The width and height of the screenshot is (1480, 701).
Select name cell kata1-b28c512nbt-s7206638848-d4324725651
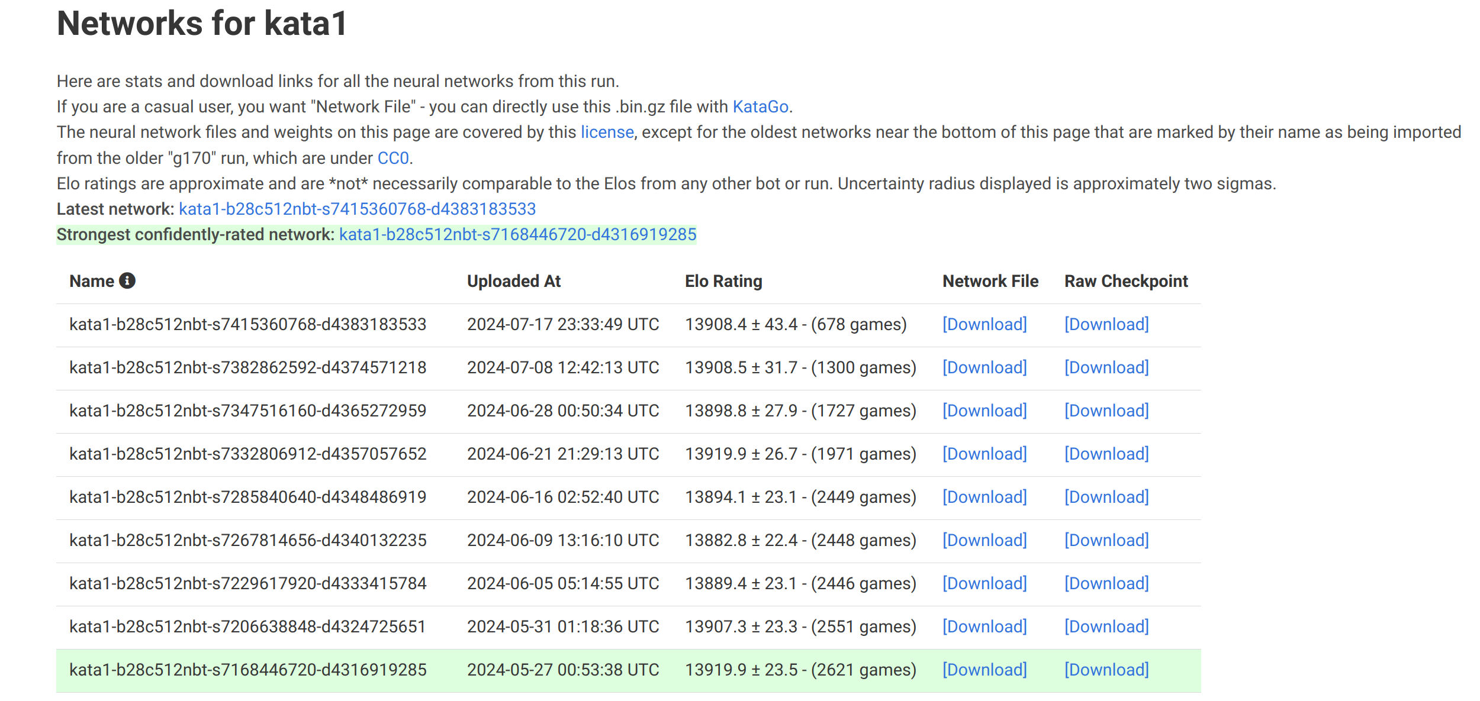coord(247,626)
